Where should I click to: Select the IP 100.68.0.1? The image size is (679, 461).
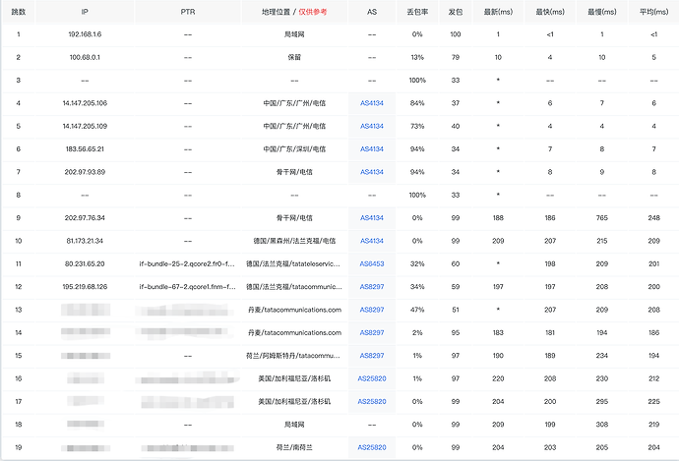85,57
